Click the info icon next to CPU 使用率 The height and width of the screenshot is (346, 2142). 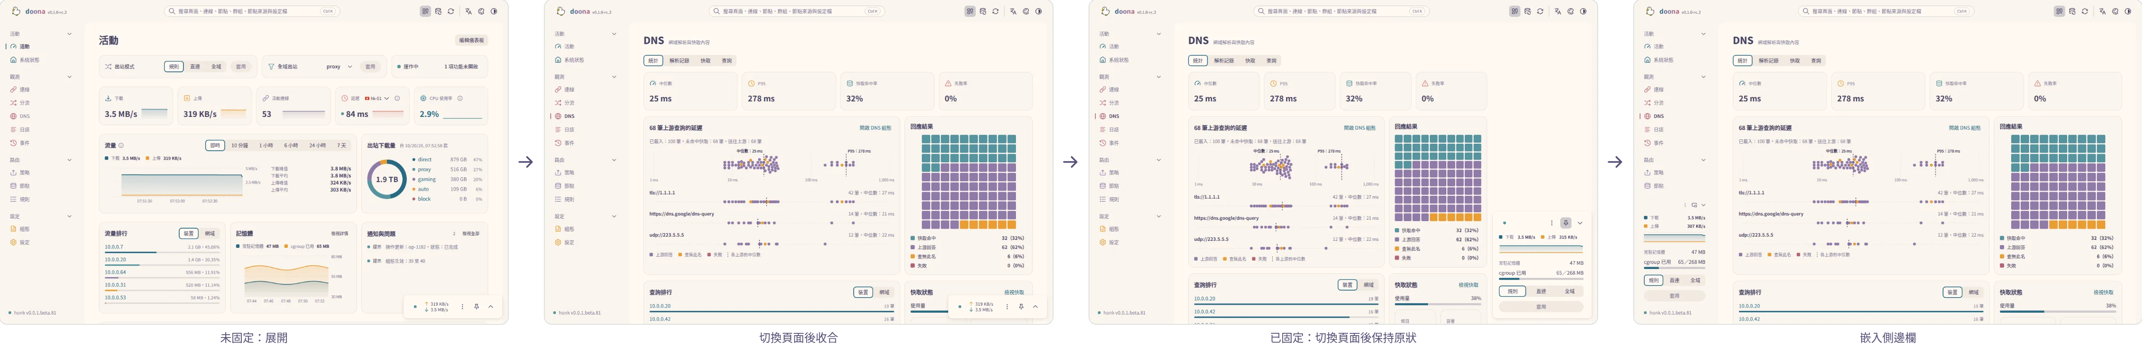[x=460, y=98]
